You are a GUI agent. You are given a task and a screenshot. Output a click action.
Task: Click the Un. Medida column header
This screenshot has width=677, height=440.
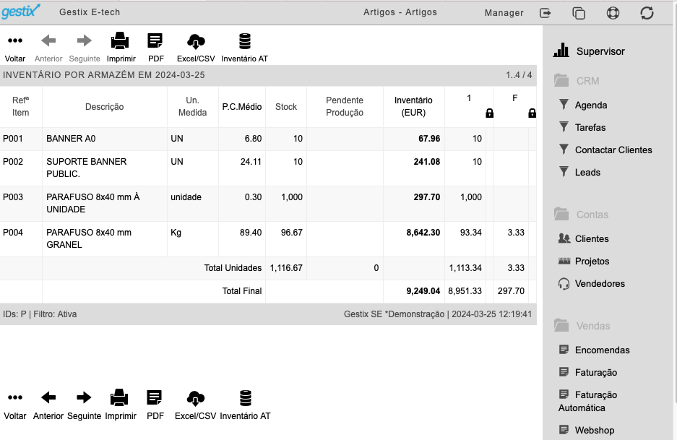(193, 106)
